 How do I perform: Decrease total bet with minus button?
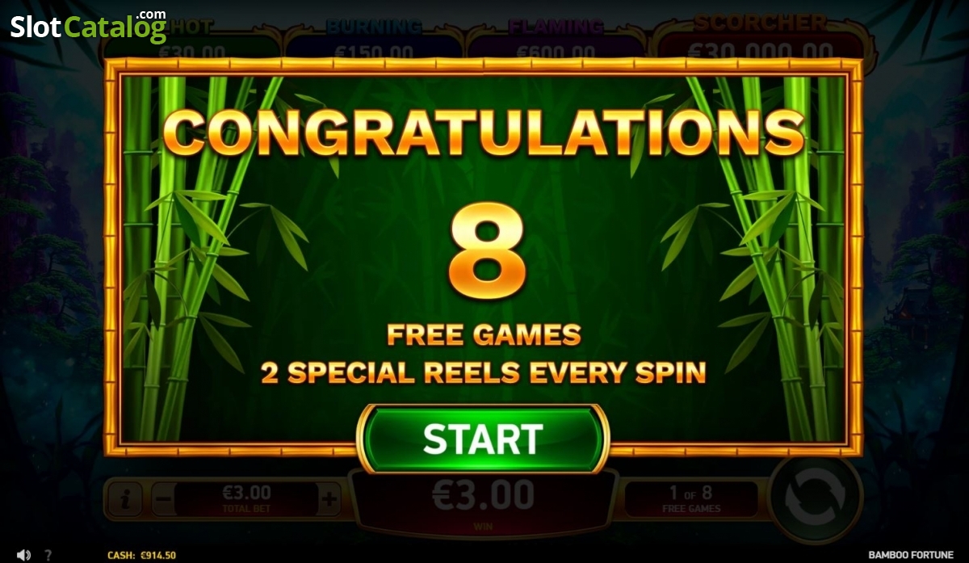[x=162, y=500]
